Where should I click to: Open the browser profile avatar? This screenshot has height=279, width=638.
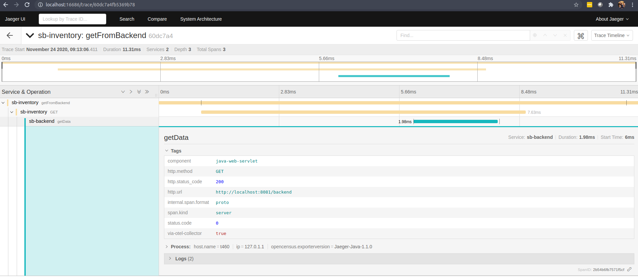pyautogui.click(x=622, y=5)
